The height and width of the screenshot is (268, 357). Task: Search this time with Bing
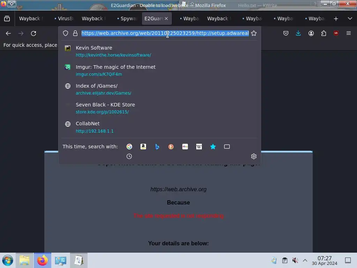coord(157,147)
